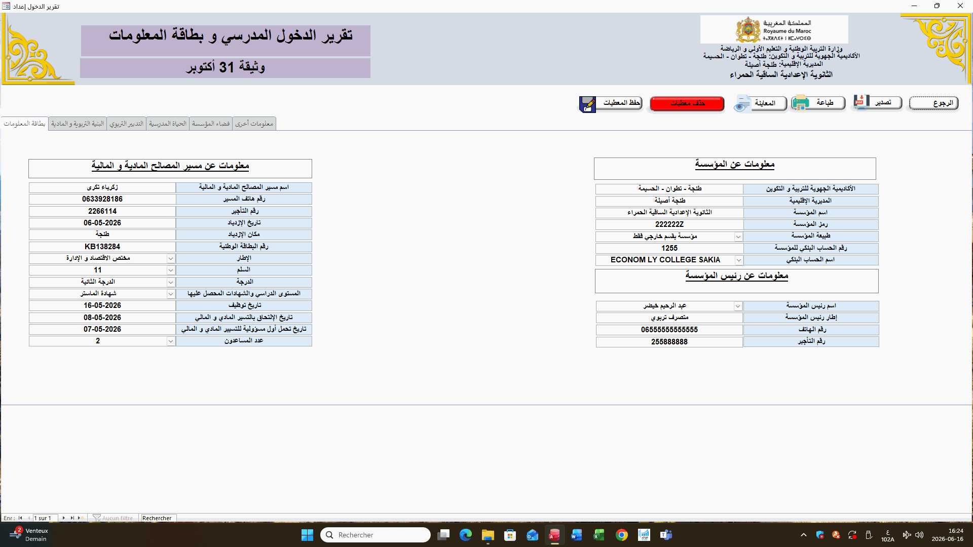Click the تصدير export button label

click(x=883, y=102)
